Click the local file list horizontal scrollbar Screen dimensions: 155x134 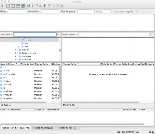coord(23,102)
